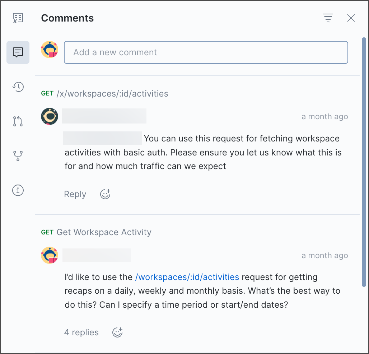Click the second commenter's avatar
This screenshot has height=354, width=369.
50,255
